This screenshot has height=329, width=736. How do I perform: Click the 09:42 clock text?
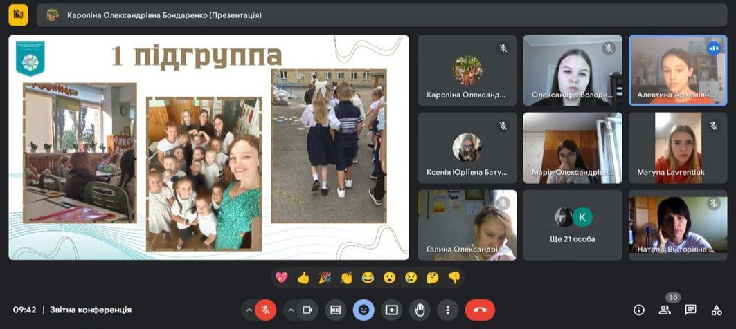pos(24,310)
